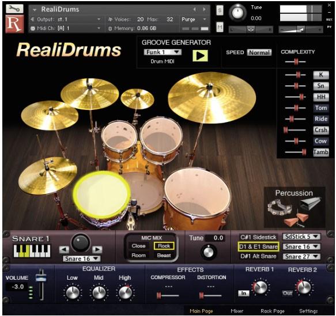
Task: Toggle Reverb 1 In switch
Action: [x=244, y=293]
